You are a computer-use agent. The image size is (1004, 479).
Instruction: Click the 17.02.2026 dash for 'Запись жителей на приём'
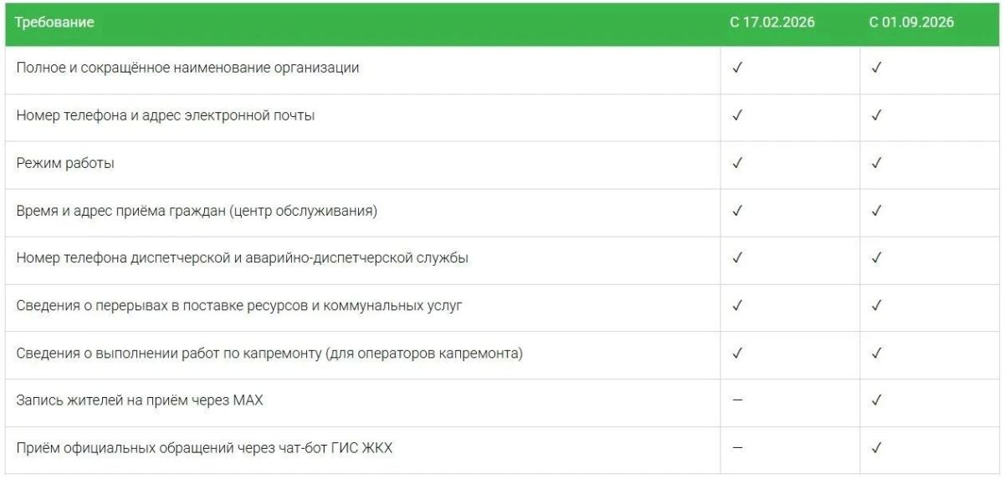click(737, 400)
